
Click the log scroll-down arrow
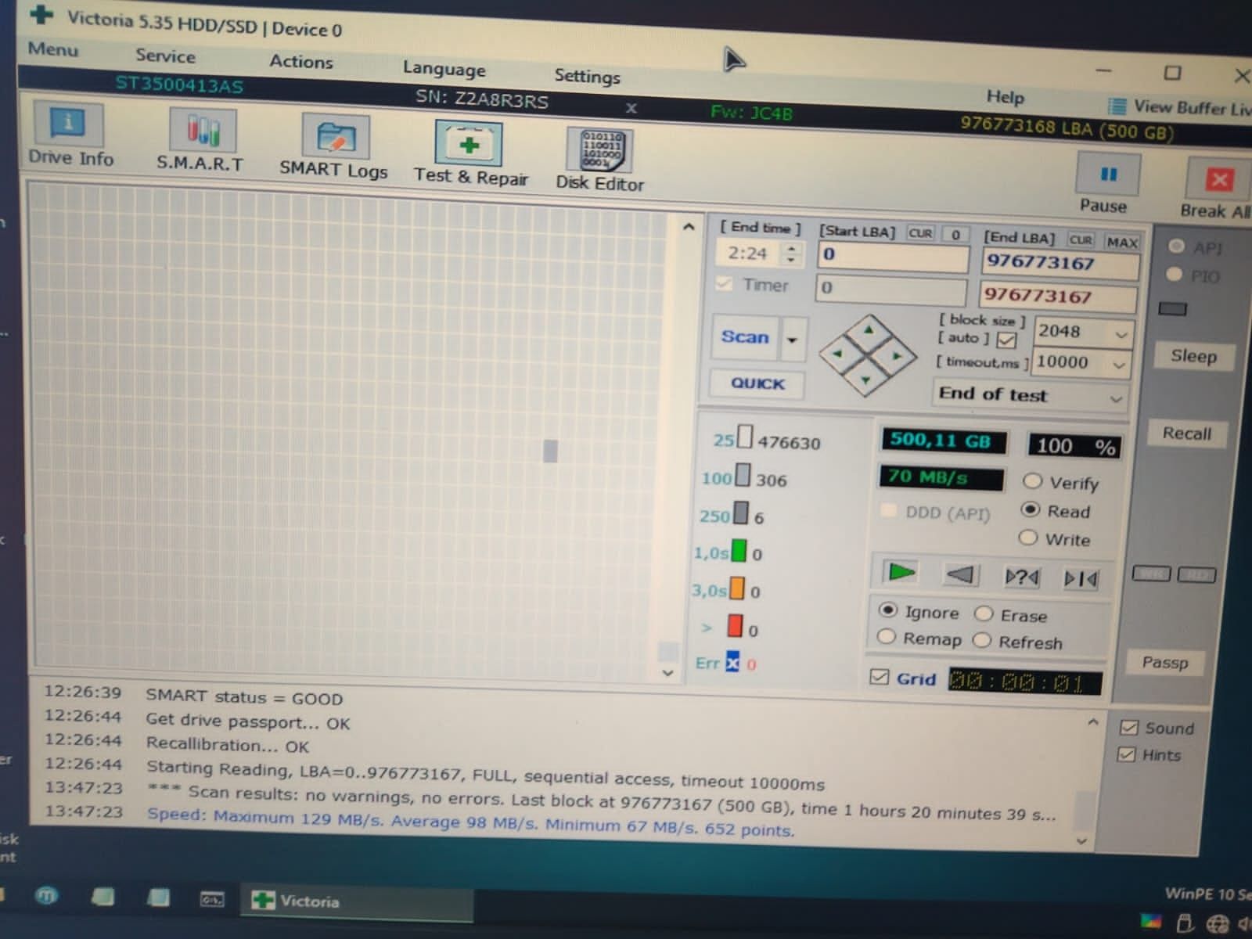(x=1081, y=841)
